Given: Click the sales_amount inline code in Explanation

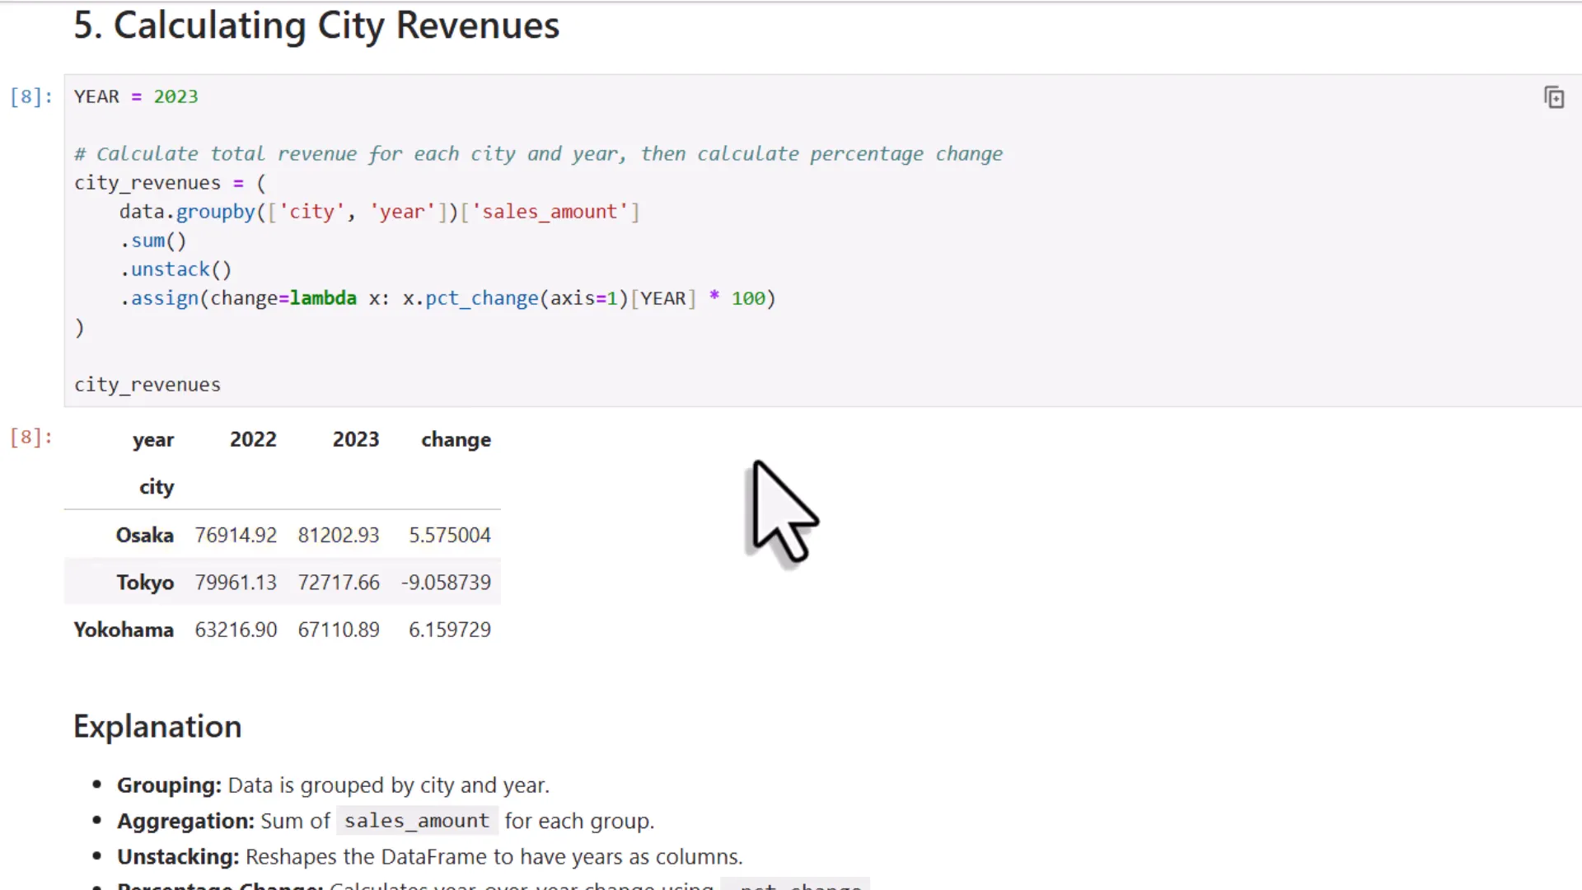Looking at the screenshot, I should [417, 820].
